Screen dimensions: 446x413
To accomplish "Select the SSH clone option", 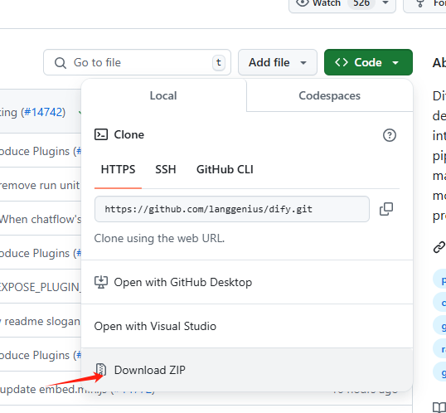I will [x=166, y=170].
